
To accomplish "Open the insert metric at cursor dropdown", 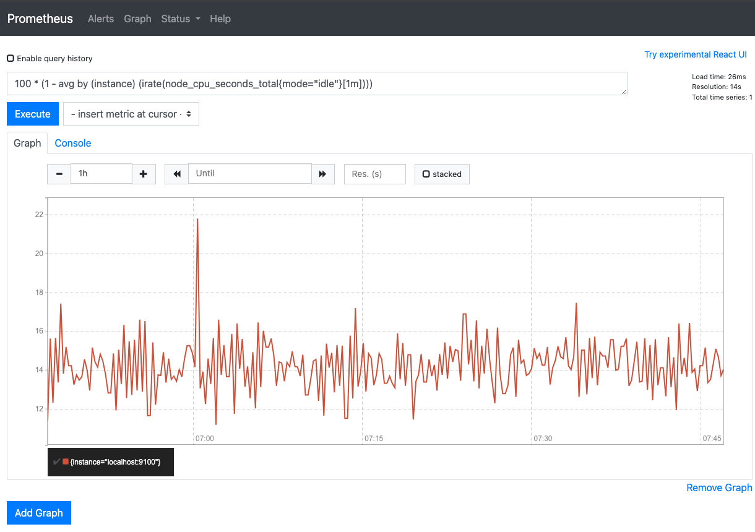I will (x=131, y=114).
